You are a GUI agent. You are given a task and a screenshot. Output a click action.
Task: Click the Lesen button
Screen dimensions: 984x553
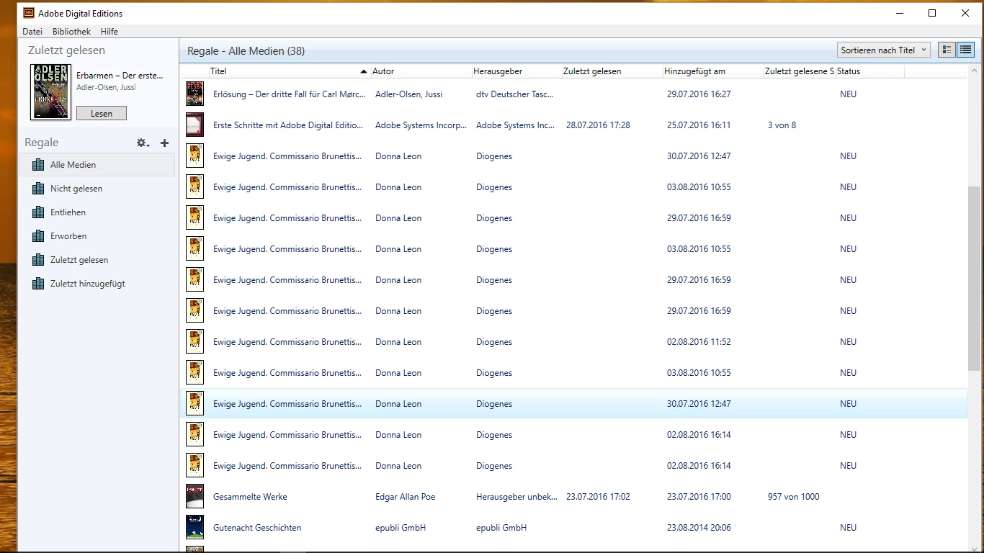point(102,113)
